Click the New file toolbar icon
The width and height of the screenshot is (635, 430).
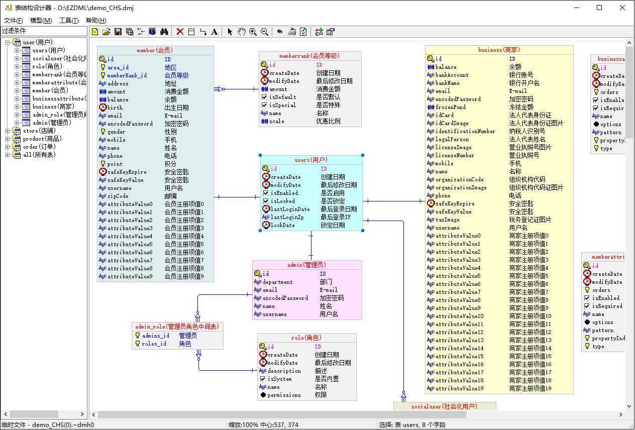click(x=95, y=32)
